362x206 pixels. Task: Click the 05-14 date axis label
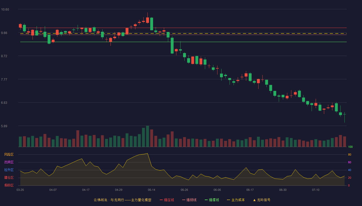coord(152,190)
